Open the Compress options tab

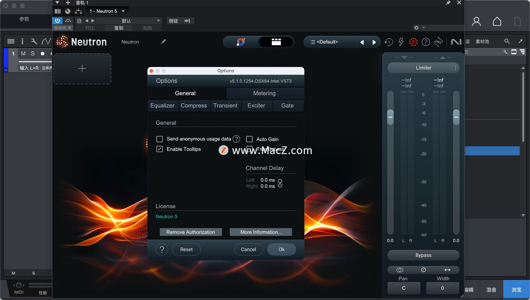click(x=194, y=106)
